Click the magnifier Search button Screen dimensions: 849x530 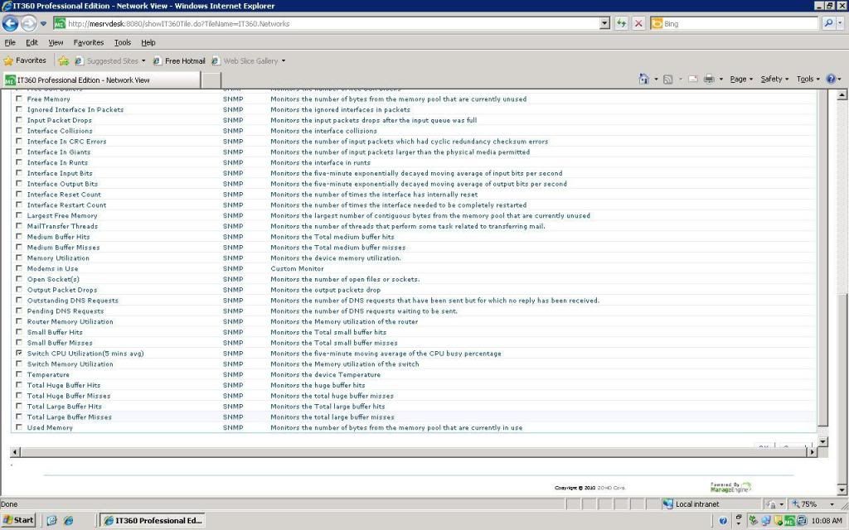[x=828, y=23]
